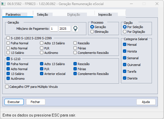Uncheck Complemento Rescisão in the S-1210 group
The width and height of the screenshot is (164, 119).
pyautogui.click(x=75, y=74)
